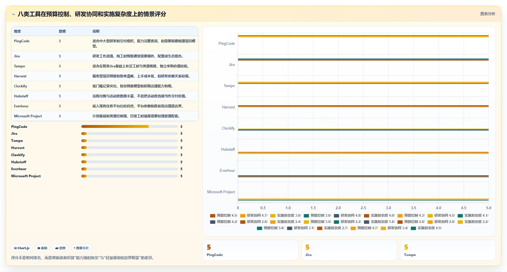Screen dimensions: 507x272
Task: Click the description starting 计划基线和资源控制强
Action: point(136,116)
